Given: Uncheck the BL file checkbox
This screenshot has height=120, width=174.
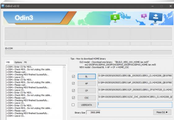Looking at the screenshot, I should click(x=74, y=77).
